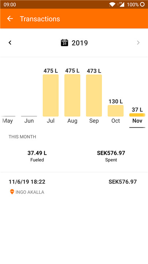This screenshot has width=148, height=264.
Task: Tap the 2019 year selector text
Action: click(80, 43)
